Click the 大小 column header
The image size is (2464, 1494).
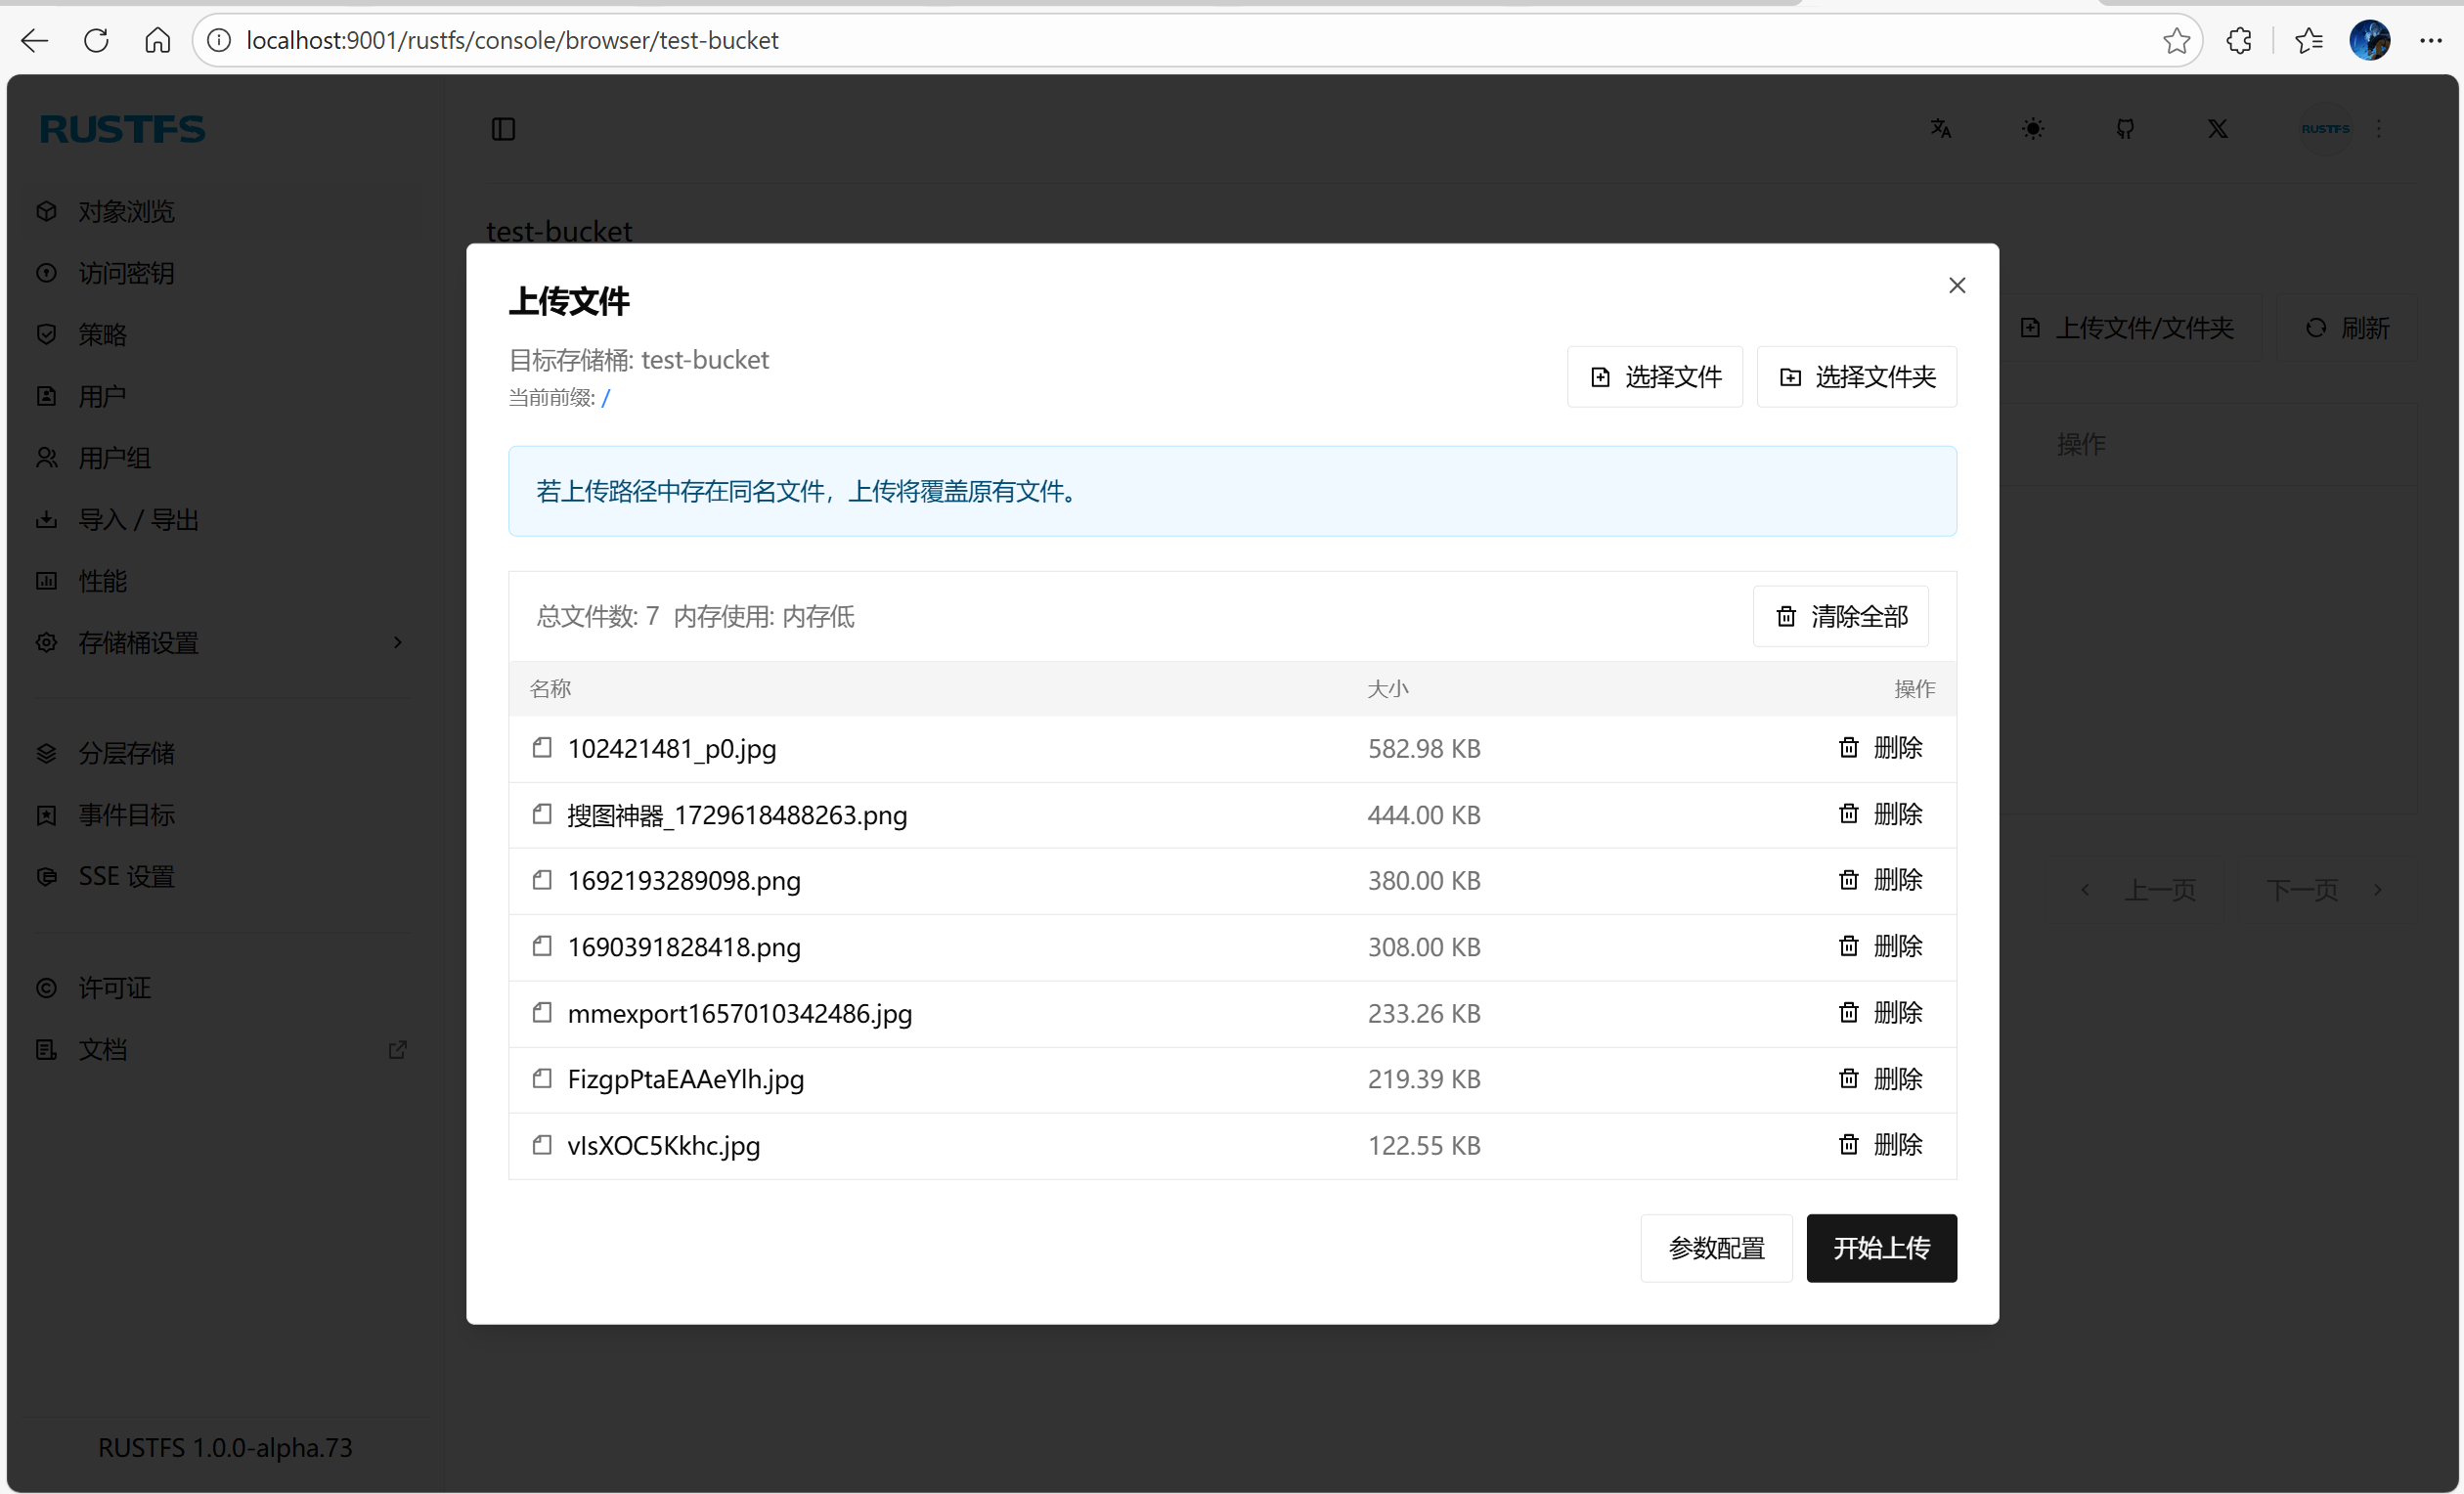pos(1388,689)
